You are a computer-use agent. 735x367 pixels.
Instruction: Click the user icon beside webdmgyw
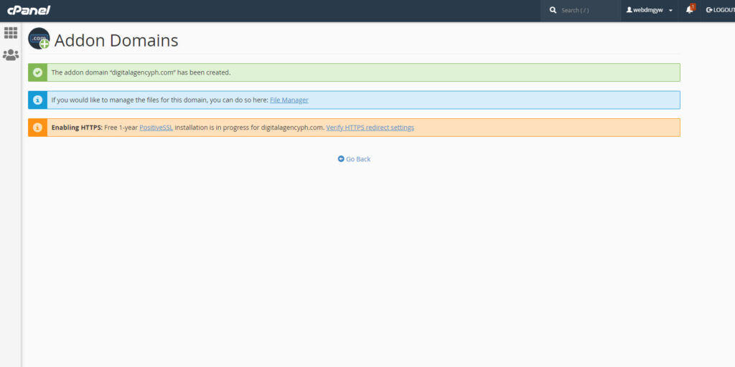629,10
